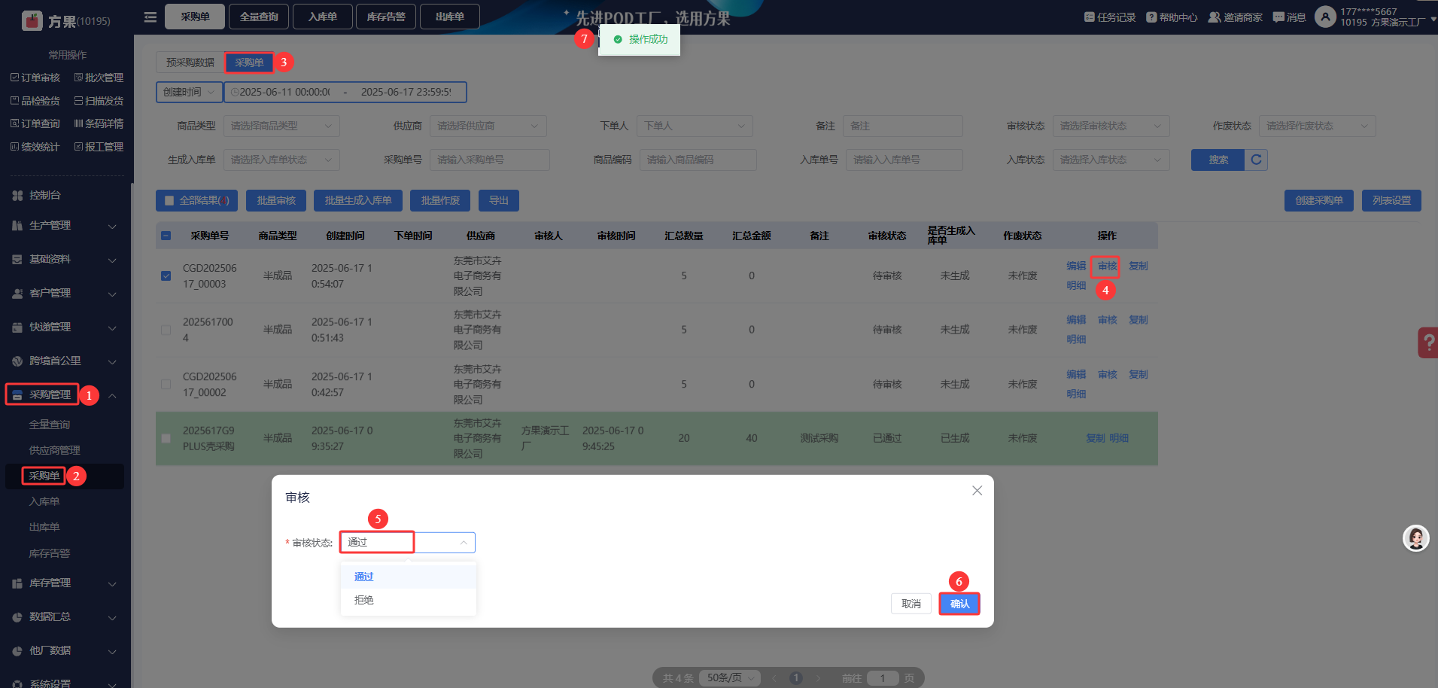1438x688 pixels.
Task: Click the 备注 input field
Action: (903, 126)
